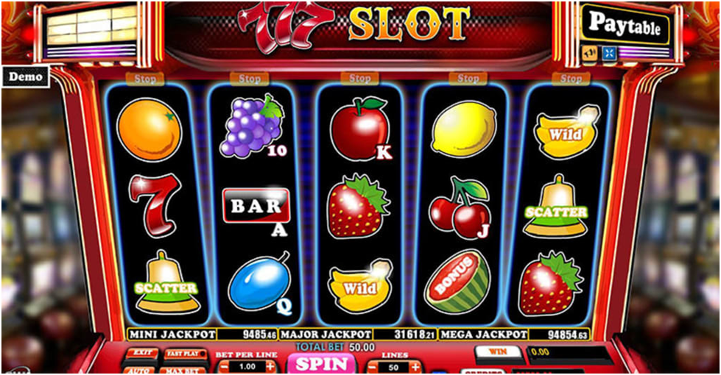Decrease bet per line with minus
721x375 pixels.
click(x=223, y=366)
